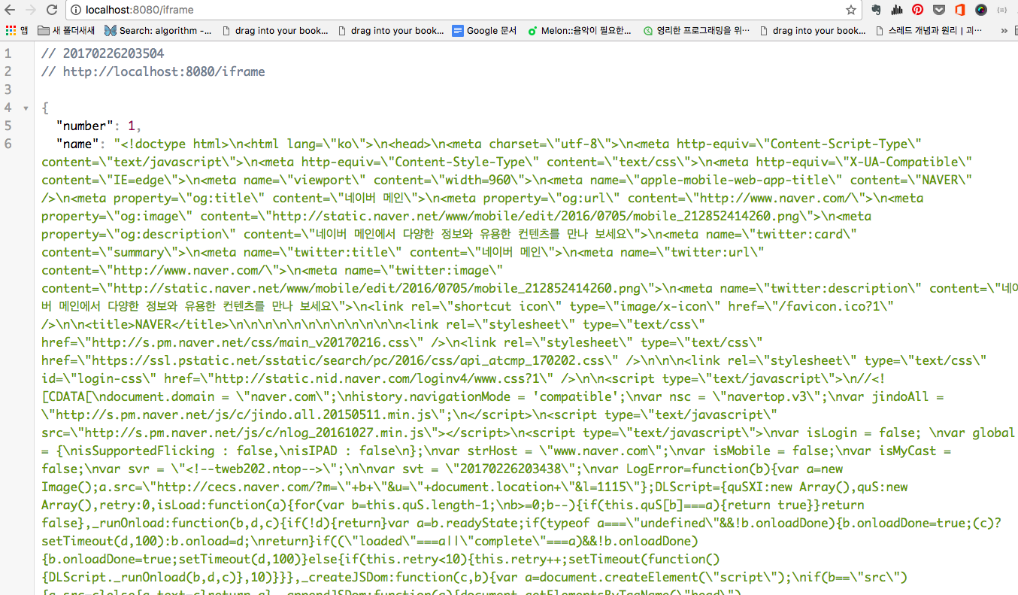Click the browser forward arrow
Viewport: 1018px width, 595px height.
(x=31, y=11)
